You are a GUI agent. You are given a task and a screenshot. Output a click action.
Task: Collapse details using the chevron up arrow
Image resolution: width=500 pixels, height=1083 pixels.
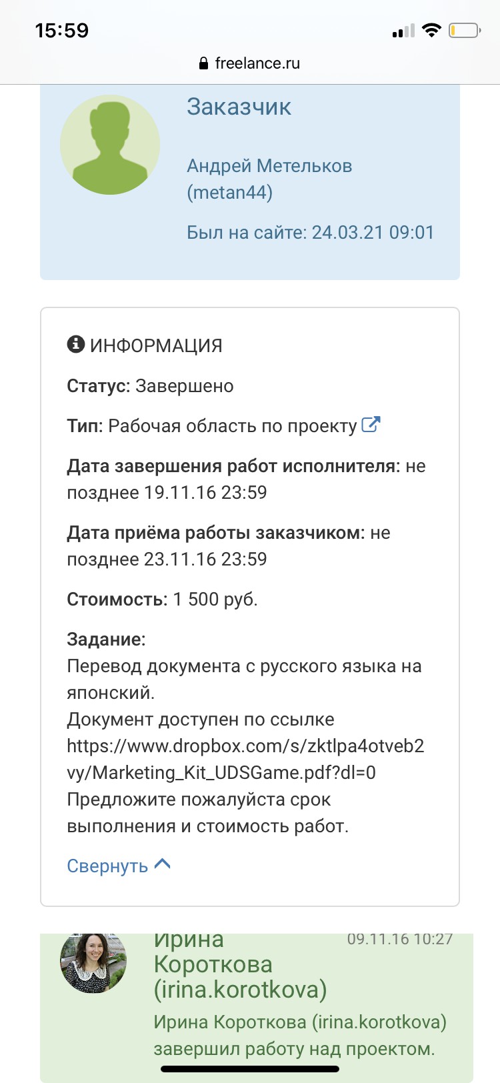point(163,864)
